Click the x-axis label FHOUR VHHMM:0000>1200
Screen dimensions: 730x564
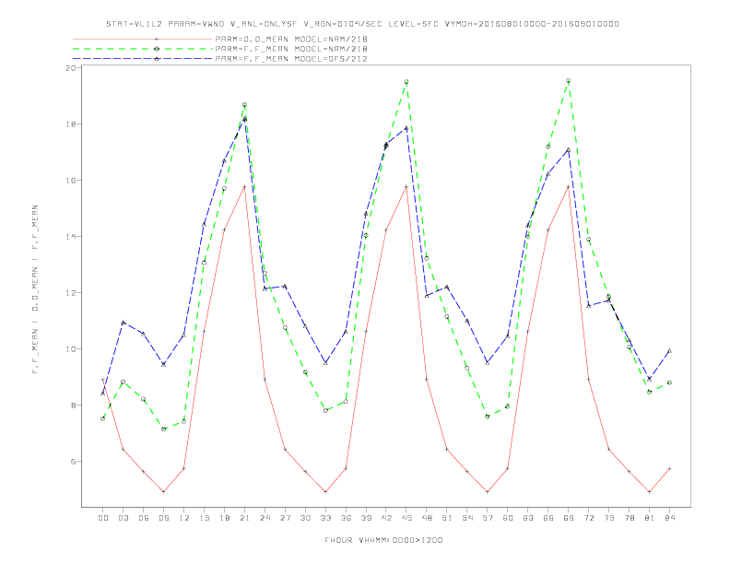383,540
